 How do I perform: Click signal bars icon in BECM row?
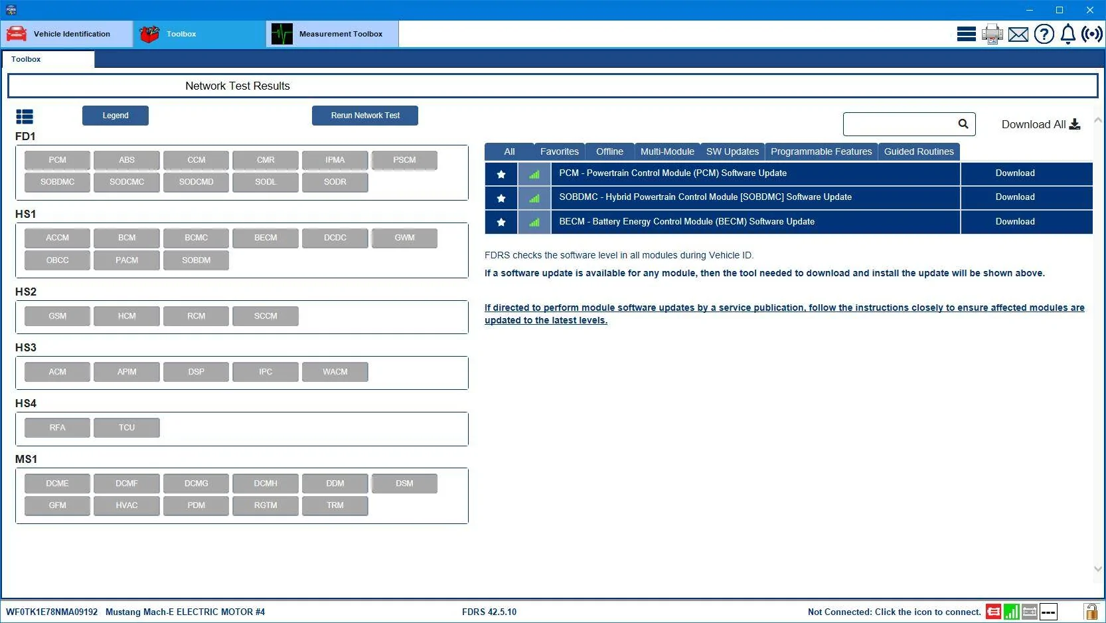534,222
